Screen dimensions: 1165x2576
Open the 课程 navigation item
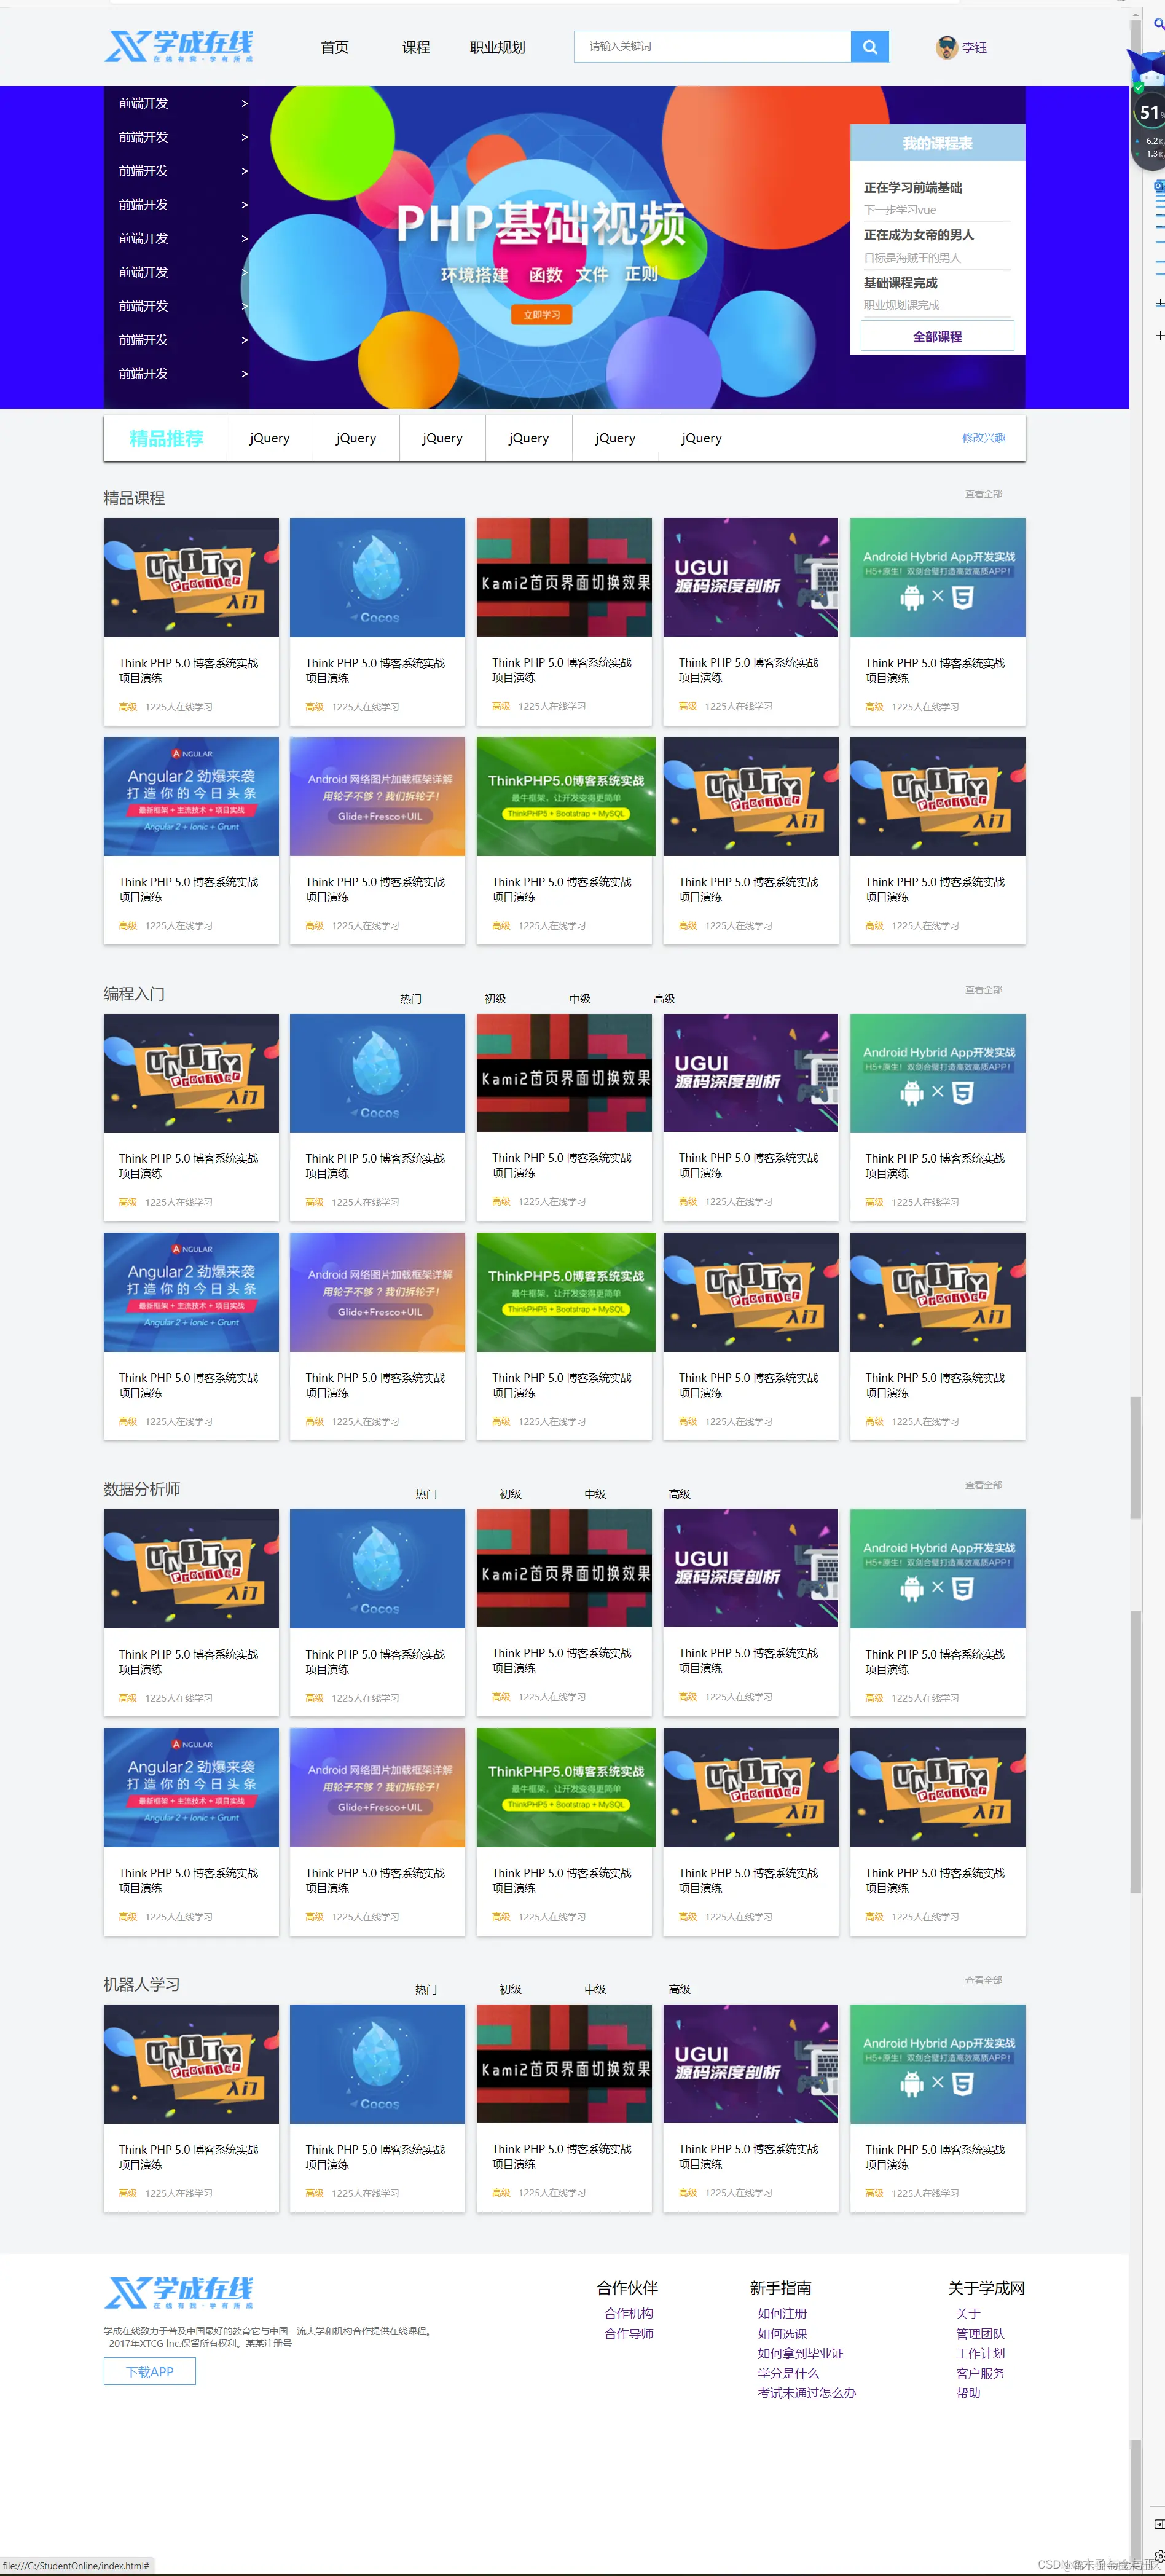(x=416, y=47)
